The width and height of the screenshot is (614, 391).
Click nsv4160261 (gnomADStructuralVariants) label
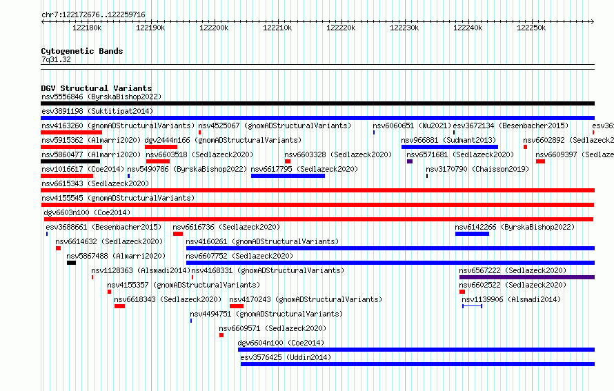point(262,241)
